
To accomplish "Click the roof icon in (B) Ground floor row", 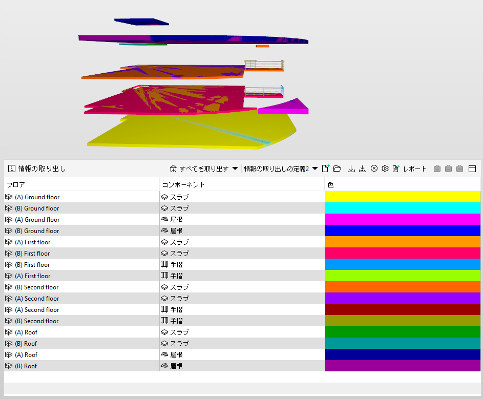I will tap(164, 230).
